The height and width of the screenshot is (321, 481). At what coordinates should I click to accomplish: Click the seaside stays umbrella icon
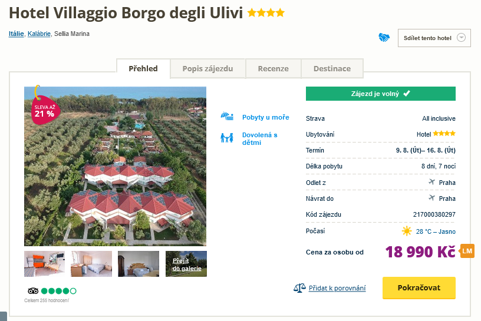coord(227,117)
